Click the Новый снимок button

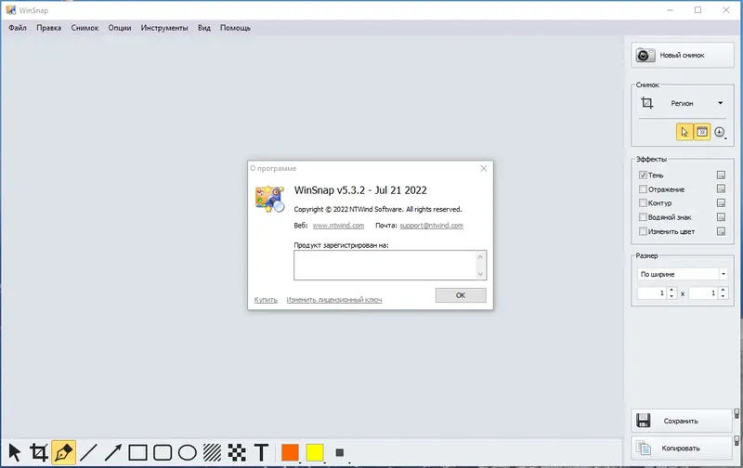click(x=683, y=55)
